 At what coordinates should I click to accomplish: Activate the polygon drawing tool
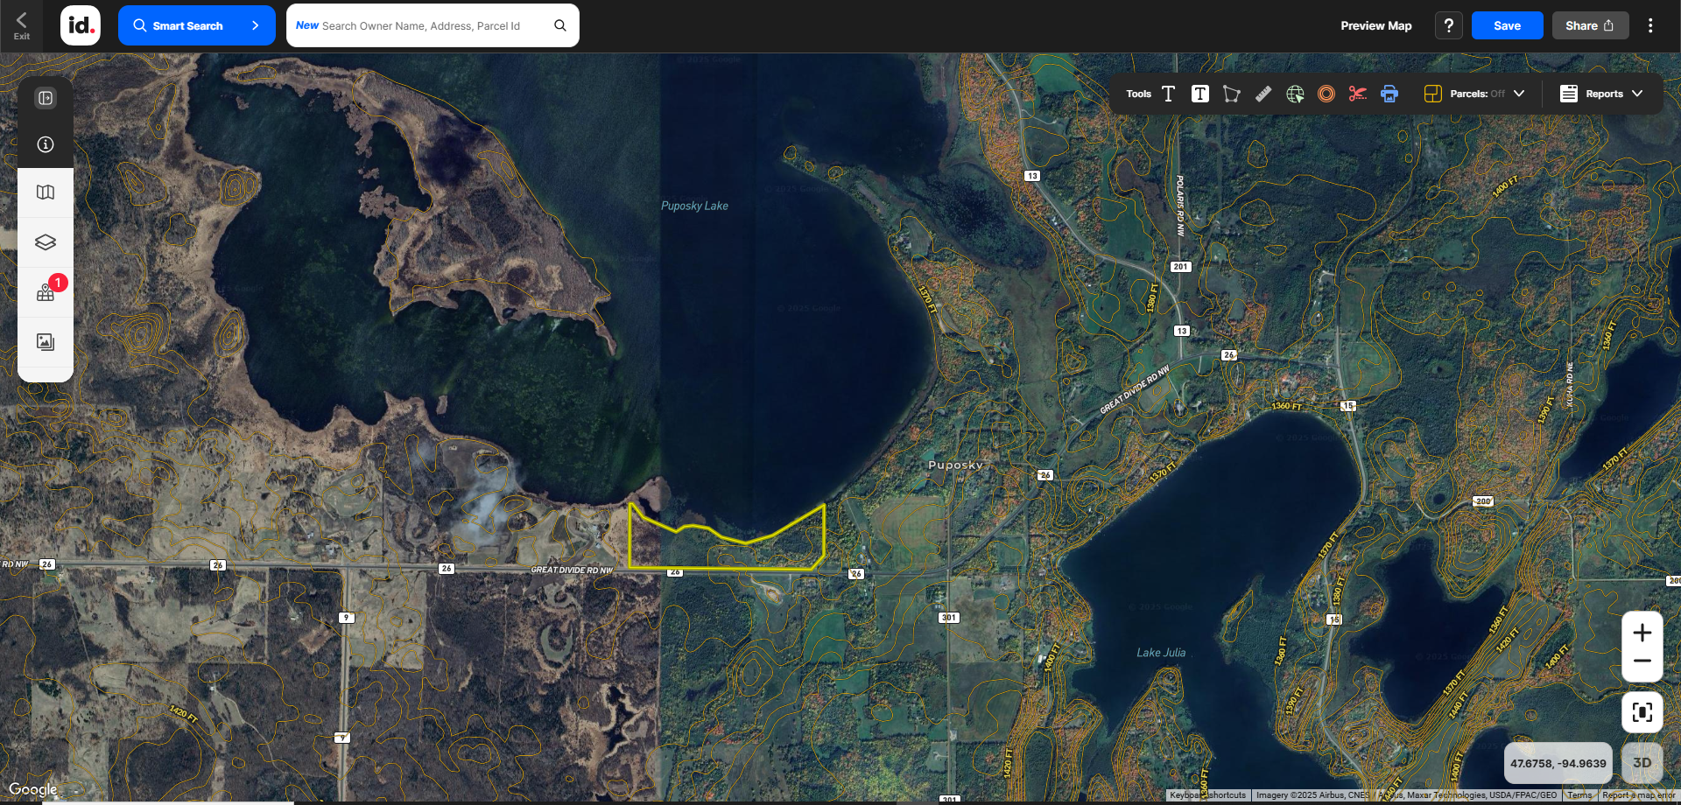[1231, 94]
